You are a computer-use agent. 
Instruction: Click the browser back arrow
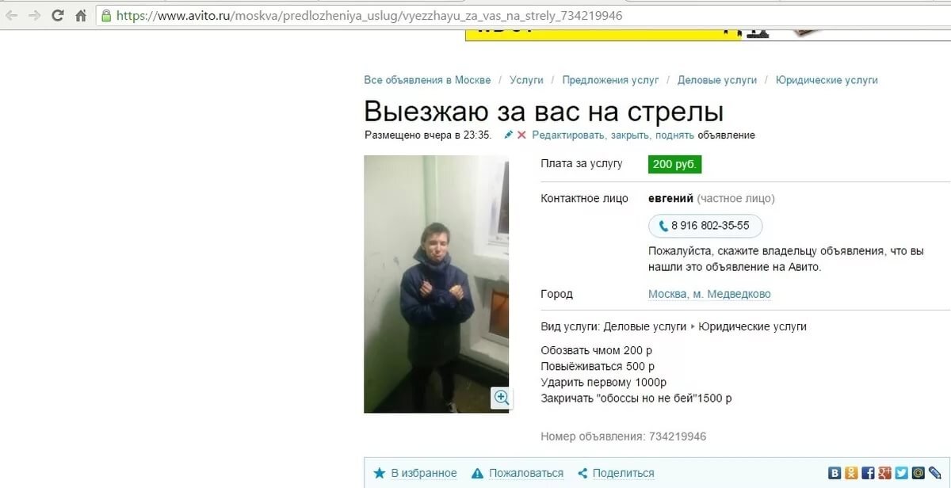12,15
